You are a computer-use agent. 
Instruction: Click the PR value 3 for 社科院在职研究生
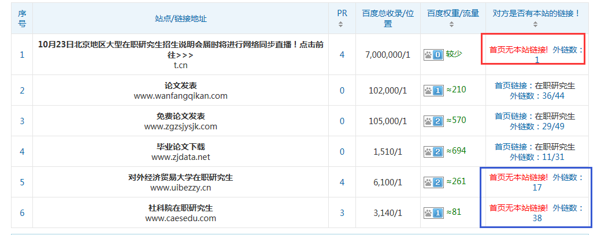pos(342,212)
